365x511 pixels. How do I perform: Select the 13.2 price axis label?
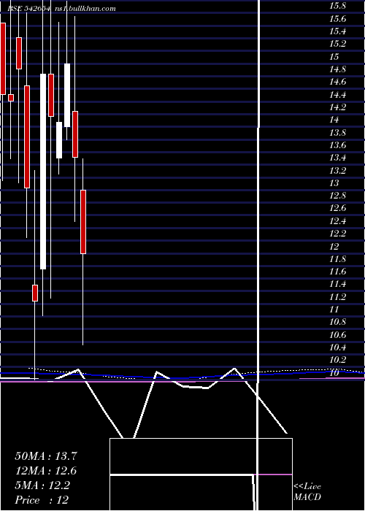pos(337,170)
